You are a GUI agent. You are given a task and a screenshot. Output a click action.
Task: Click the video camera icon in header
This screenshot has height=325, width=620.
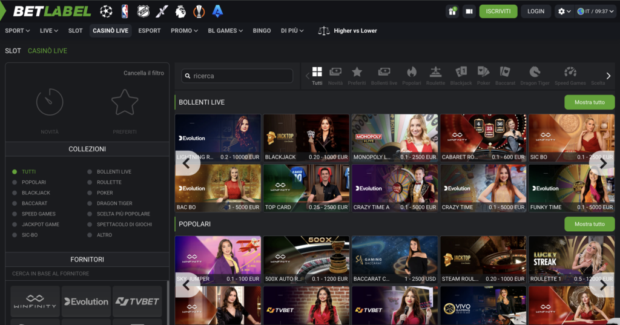[469, 11]
